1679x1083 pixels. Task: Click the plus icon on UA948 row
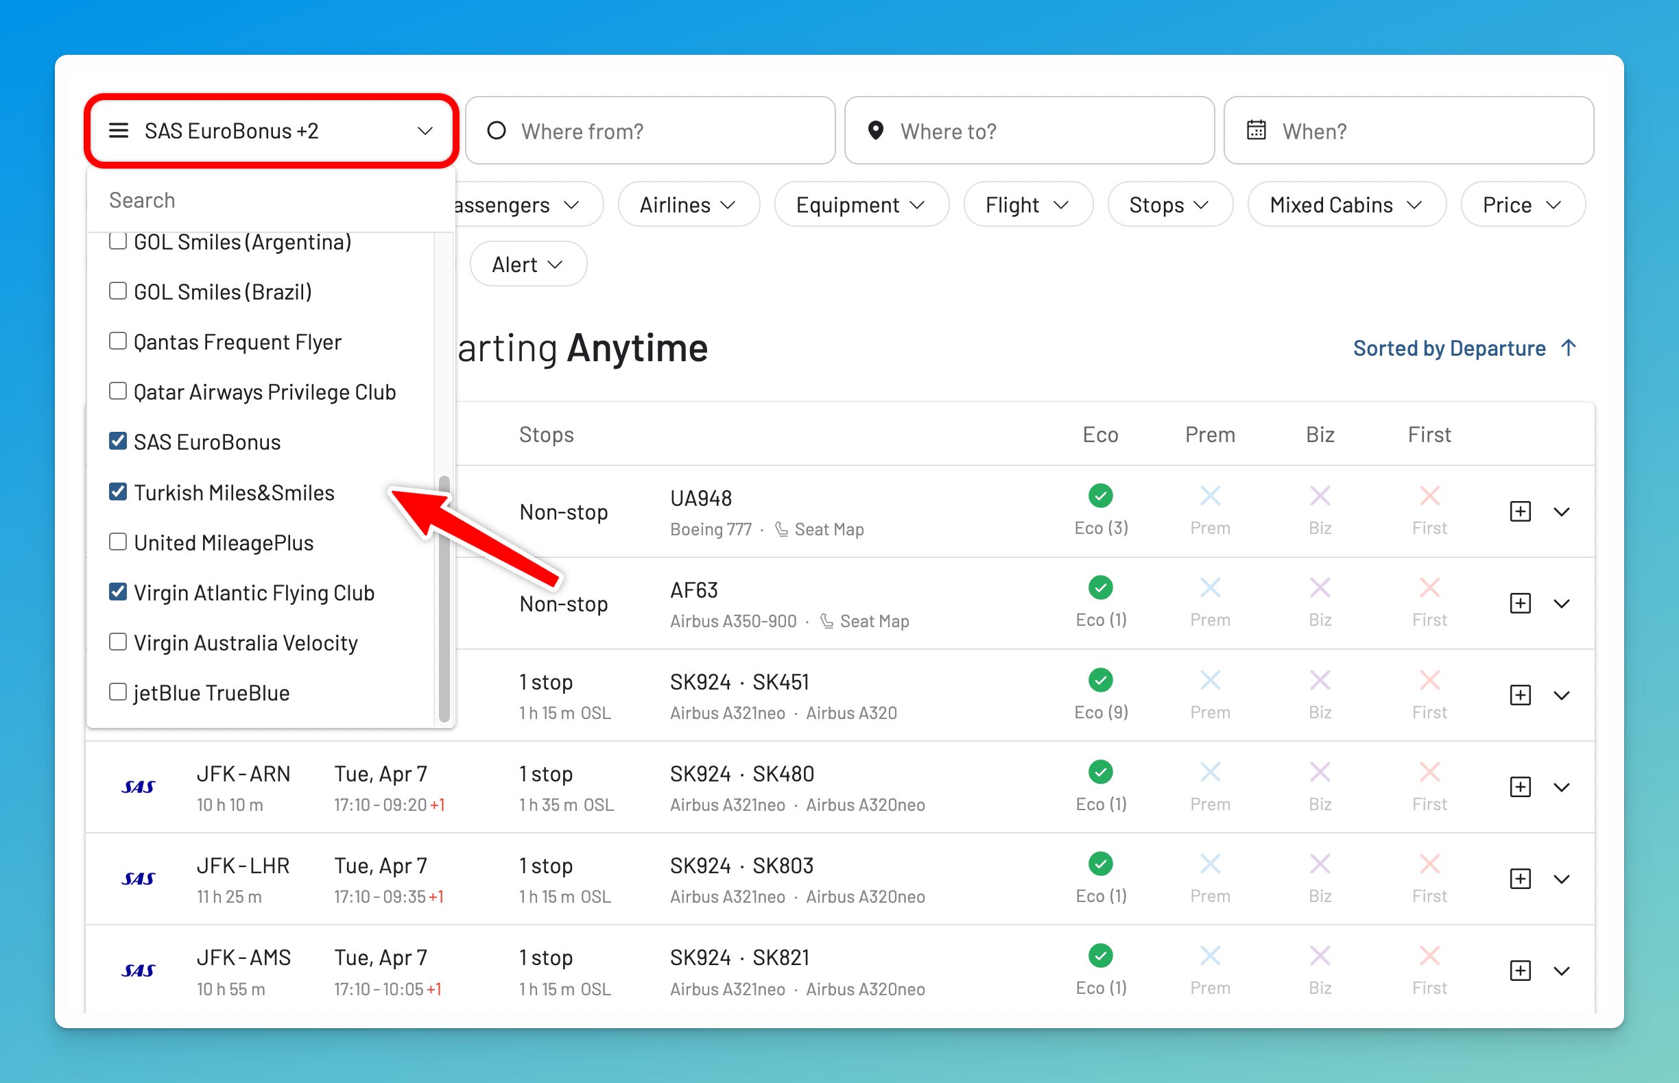[1520, 511]
